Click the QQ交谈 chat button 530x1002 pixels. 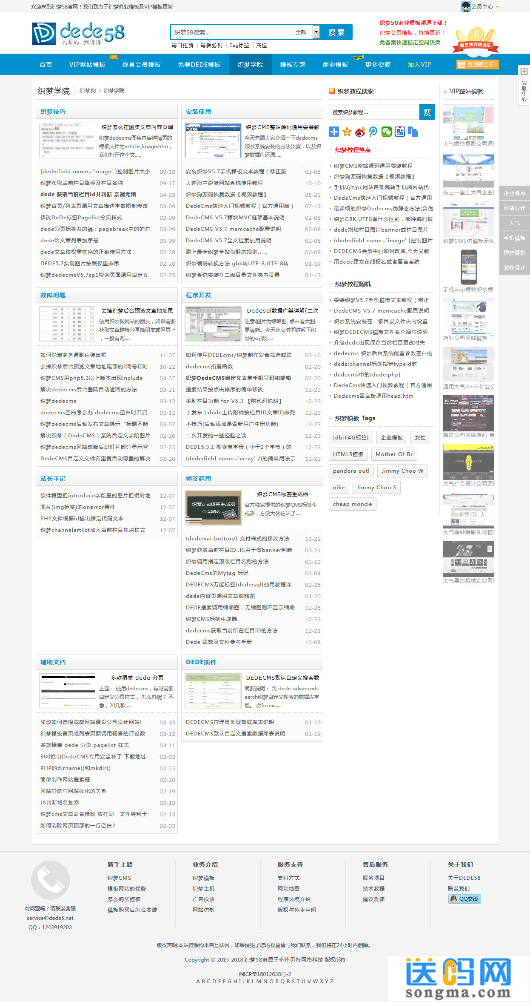click(464, 899)
